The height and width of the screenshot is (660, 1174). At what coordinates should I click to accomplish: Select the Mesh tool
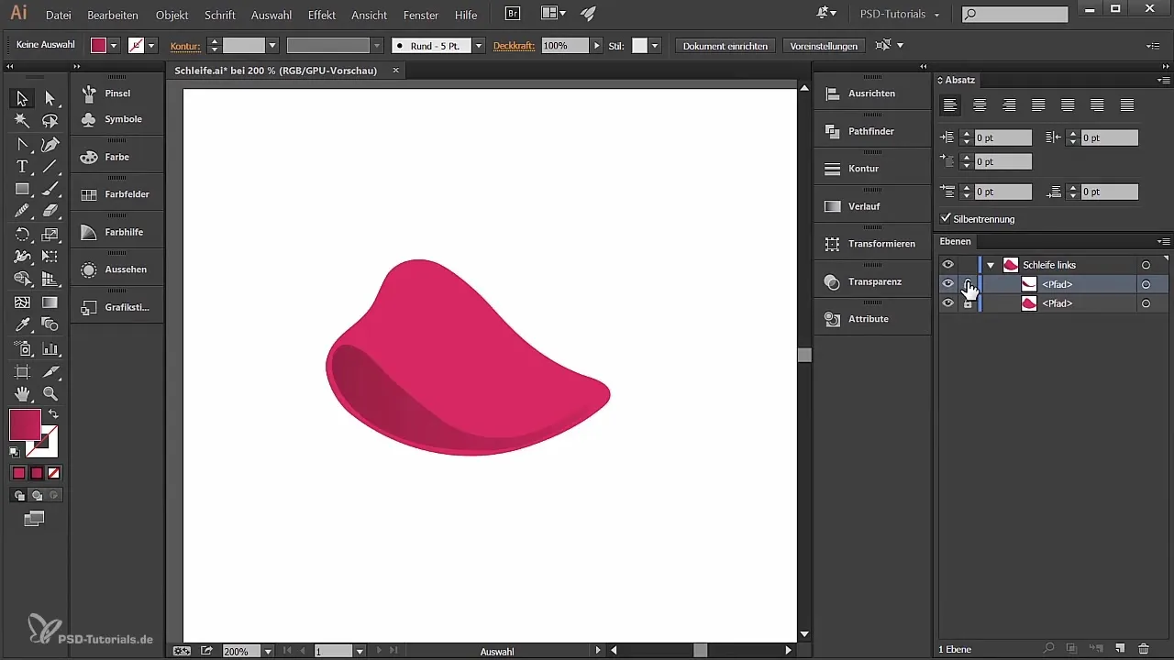[22, 302]
